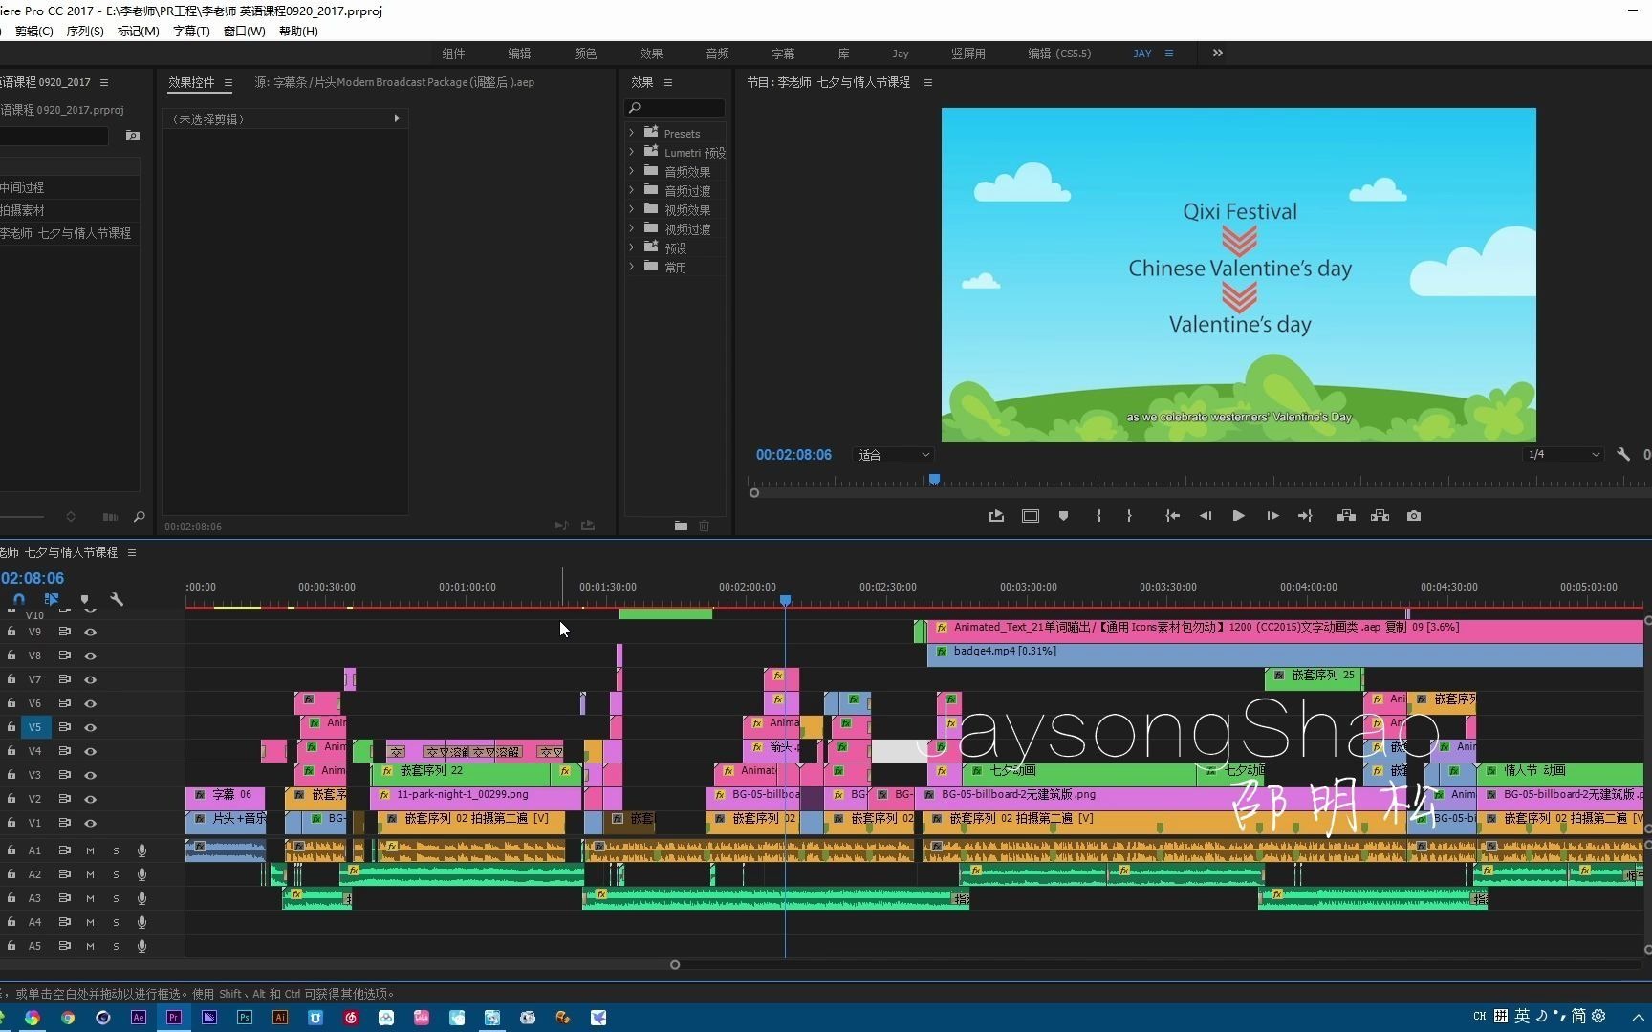Open the 序列(S) menu

(x=85, y=32)
